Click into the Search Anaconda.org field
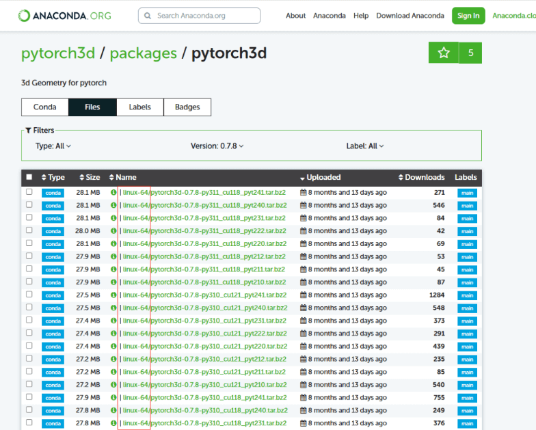Viewport: 536px width, 430px height. click(x=205, y=16)
